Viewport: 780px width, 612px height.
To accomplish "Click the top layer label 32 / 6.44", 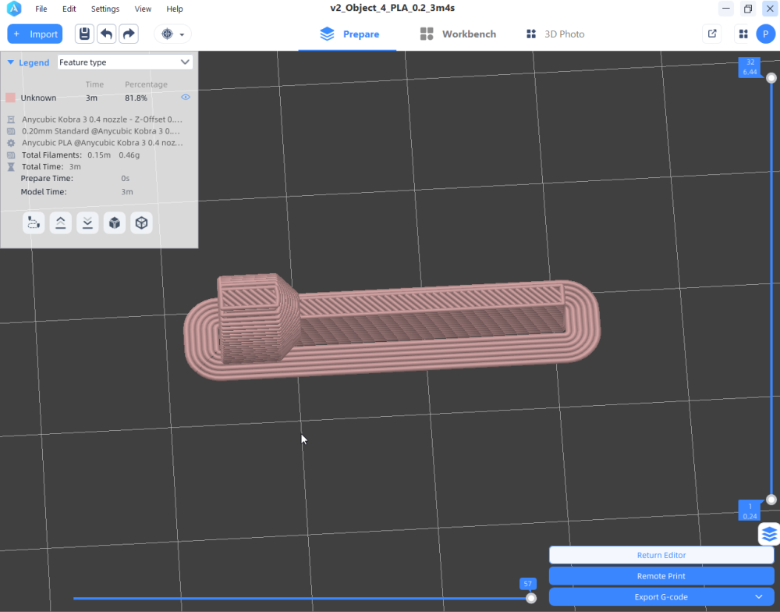I will coord(750,67).
